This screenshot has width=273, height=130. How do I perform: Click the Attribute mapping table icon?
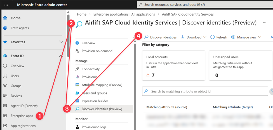(x=77, y=85)
